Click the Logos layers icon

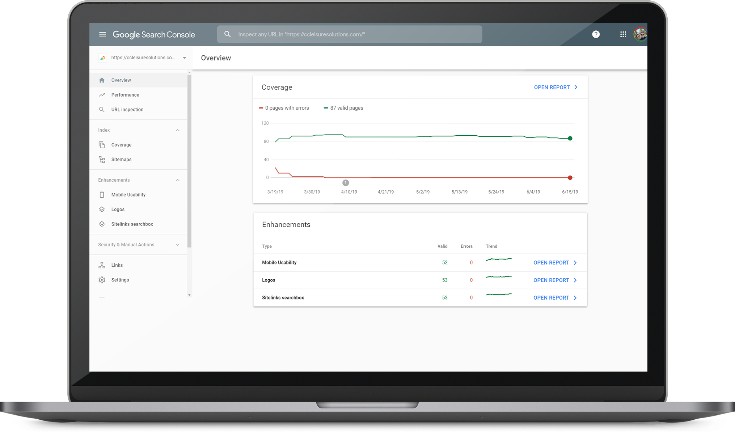(x=102, y=209)
